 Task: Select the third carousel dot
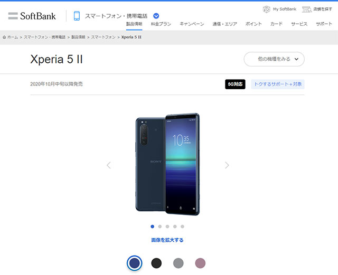(x=167, y=226)
